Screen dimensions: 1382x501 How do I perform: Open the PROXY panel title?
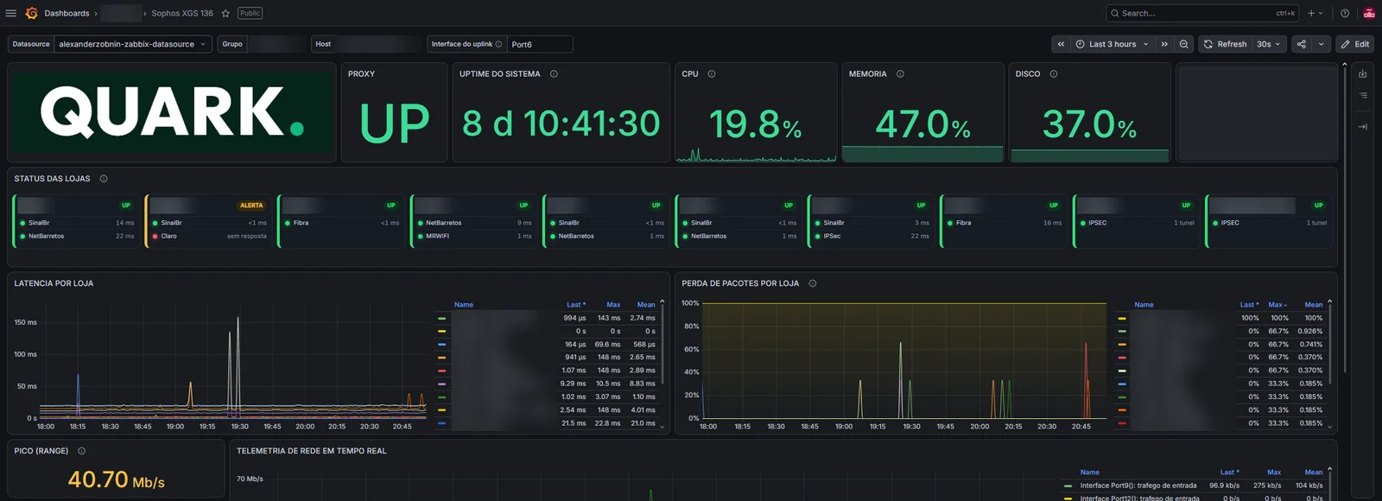point(361,74)
